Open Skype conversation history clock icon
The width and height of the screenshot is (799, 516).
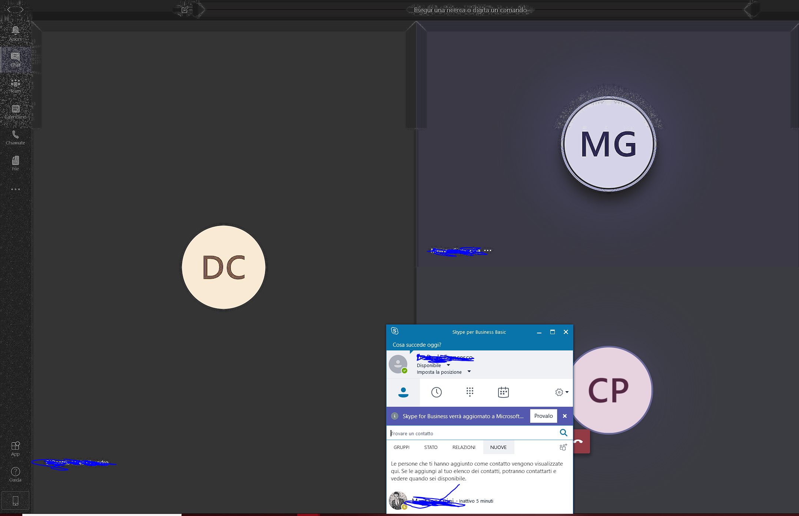[436, 392]
